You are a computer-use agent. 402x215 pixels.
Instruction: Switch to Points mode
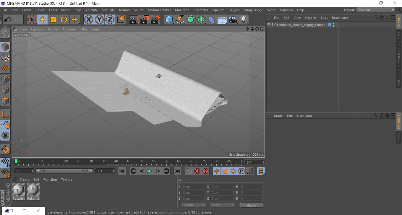[5, 79]
